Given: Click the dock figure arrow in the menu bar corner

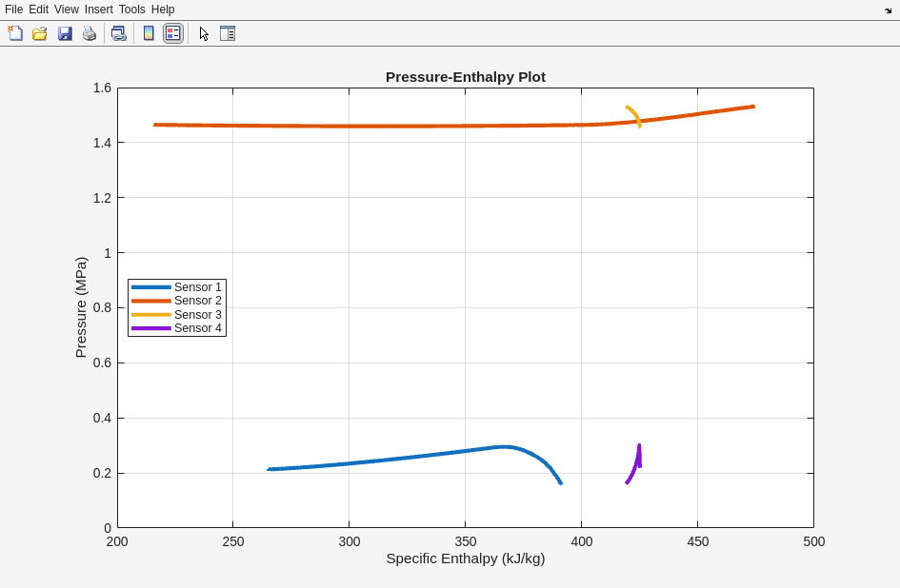Looking at the screenshot, I should coord(888,10).
